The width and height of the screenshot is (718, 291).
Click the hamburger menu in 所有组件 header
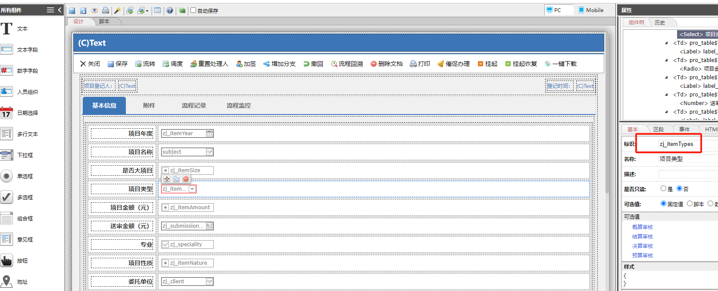[x=50, y=10]
